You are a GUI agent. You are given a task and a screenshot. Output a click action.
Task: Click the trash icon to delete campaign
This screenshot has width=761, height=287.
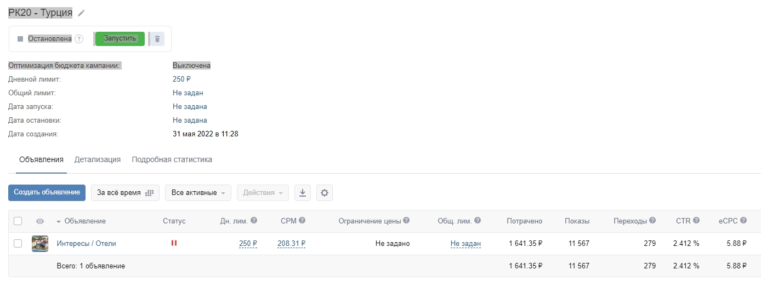pyautogui.click(x=157, y=39)
